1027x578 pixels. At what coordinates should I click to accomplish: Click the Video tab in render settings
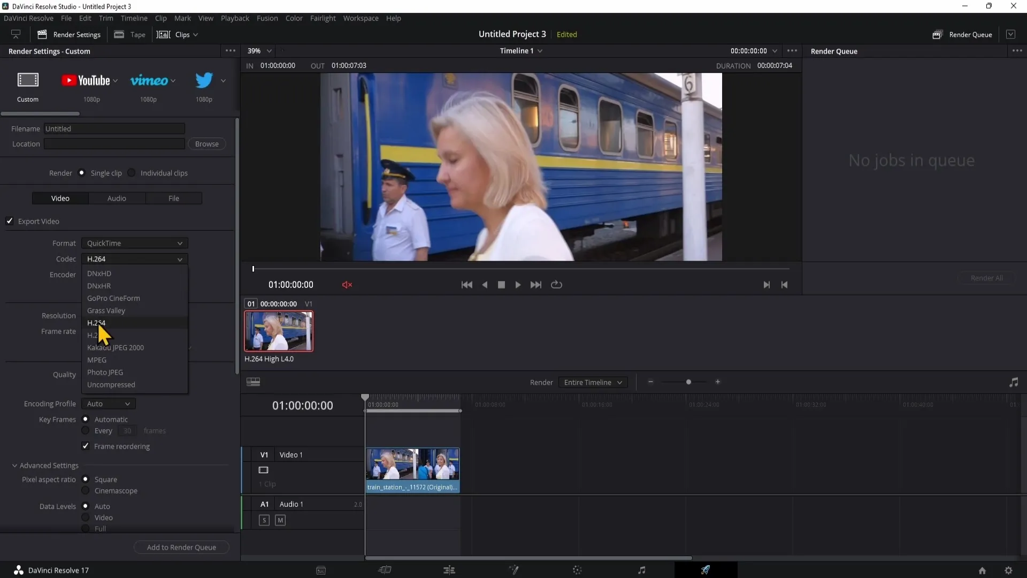point(60,197)
